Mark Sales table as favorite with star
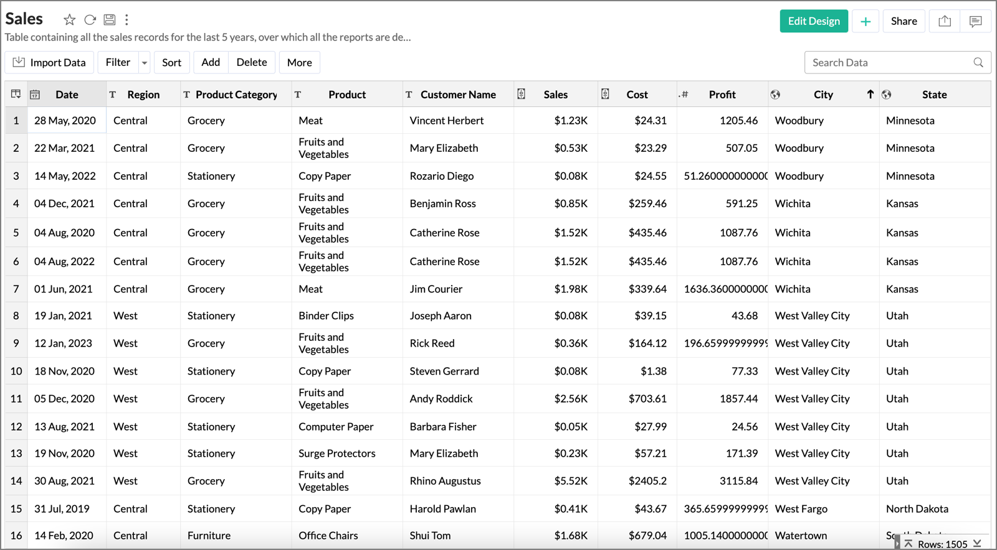 [x=70, y=20]
